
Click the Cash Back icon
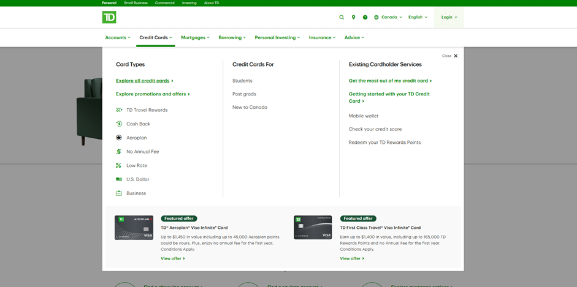click(x=119, y=124)
